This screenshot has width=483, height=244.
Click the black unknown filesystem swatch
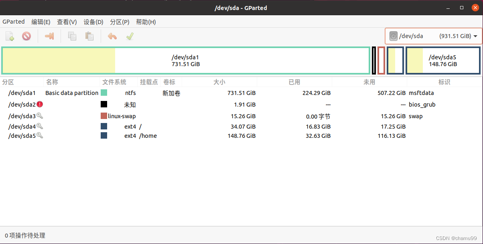tap(104, 104)
